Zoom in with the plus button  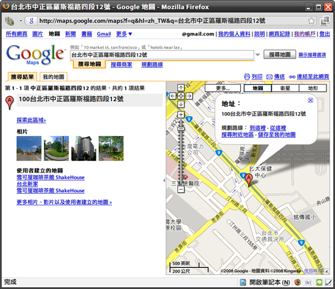pos(181,114)
